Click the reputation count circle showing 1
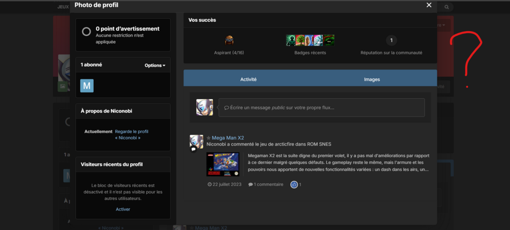 coord(391,40)
